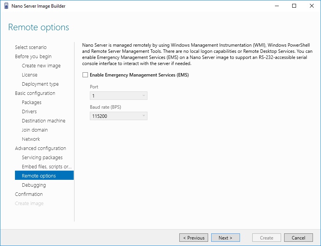Image resolution: width=321 pixels, height=246 pixels.
Task: Enable Emergency Management Services (EMS) checkbox
Action: pyautogui.click(x=85, y=75)
